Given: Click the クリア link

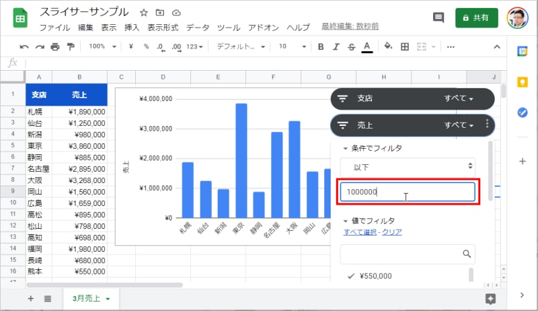Looking at the screenshot, I should [392, 232].
